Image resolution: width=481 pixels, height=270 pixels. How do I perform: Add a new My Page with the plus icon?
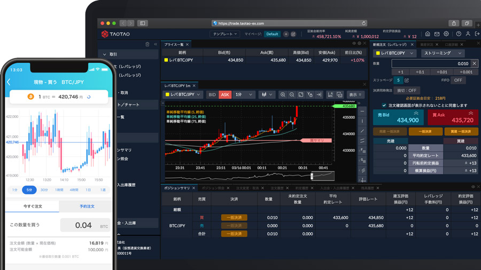(286, 34)
